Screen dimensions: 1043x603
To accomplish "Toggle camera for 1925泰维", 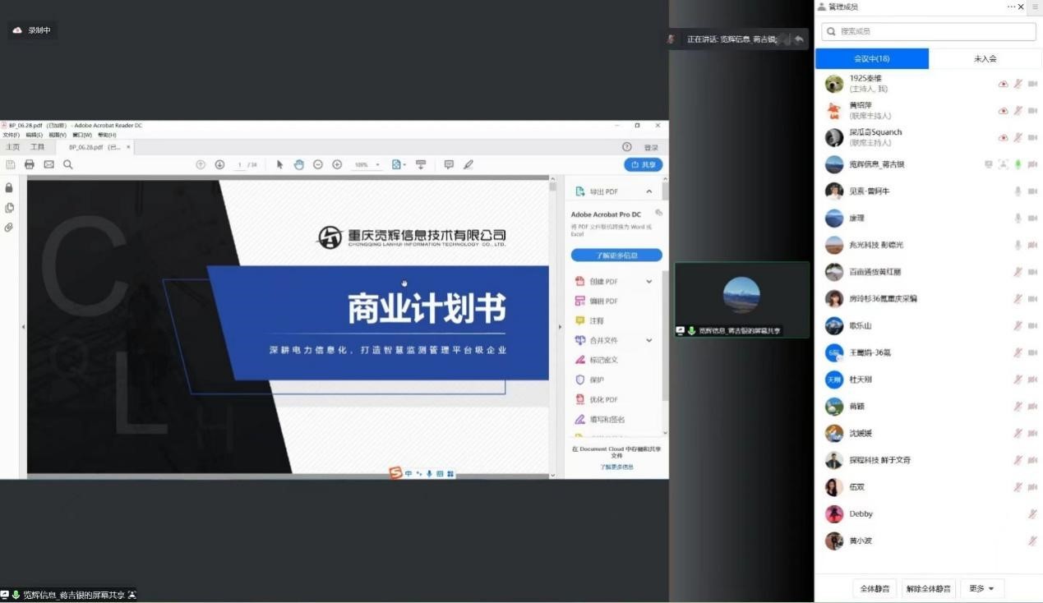I will 1032,84.
